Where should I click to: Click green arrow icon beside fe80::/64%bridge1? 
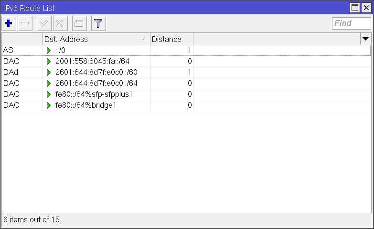click(49, 105)
